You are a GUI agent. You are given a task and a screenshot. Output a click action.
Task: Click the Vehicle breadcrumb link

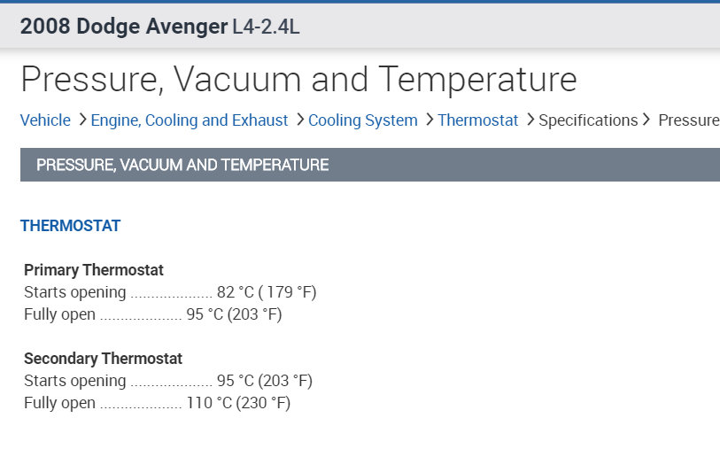click(45, 120)
